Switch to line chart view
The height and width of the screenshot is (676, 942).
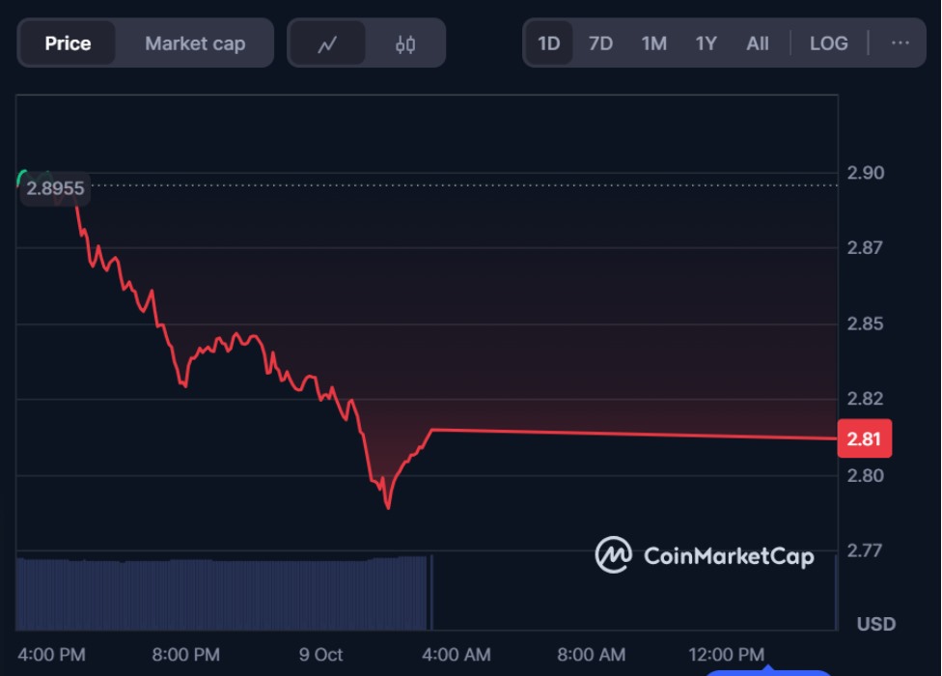327,43
